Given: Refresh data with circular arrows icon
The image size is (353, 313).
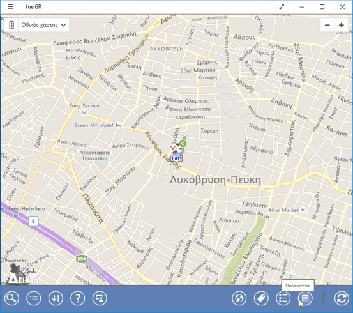Looking at the screenshot, I should click(342, 298).
